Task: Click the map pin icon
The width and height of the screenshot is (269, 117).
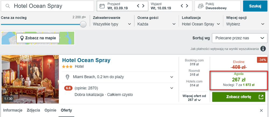Action: [x=22, y=38]
